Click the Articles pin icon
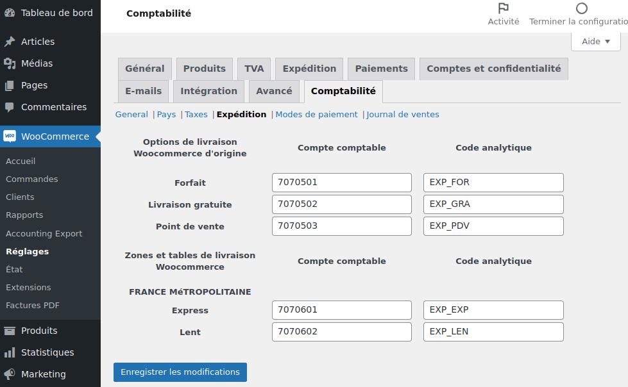Viewport: 628px width, 387px height. coord(10,42)
